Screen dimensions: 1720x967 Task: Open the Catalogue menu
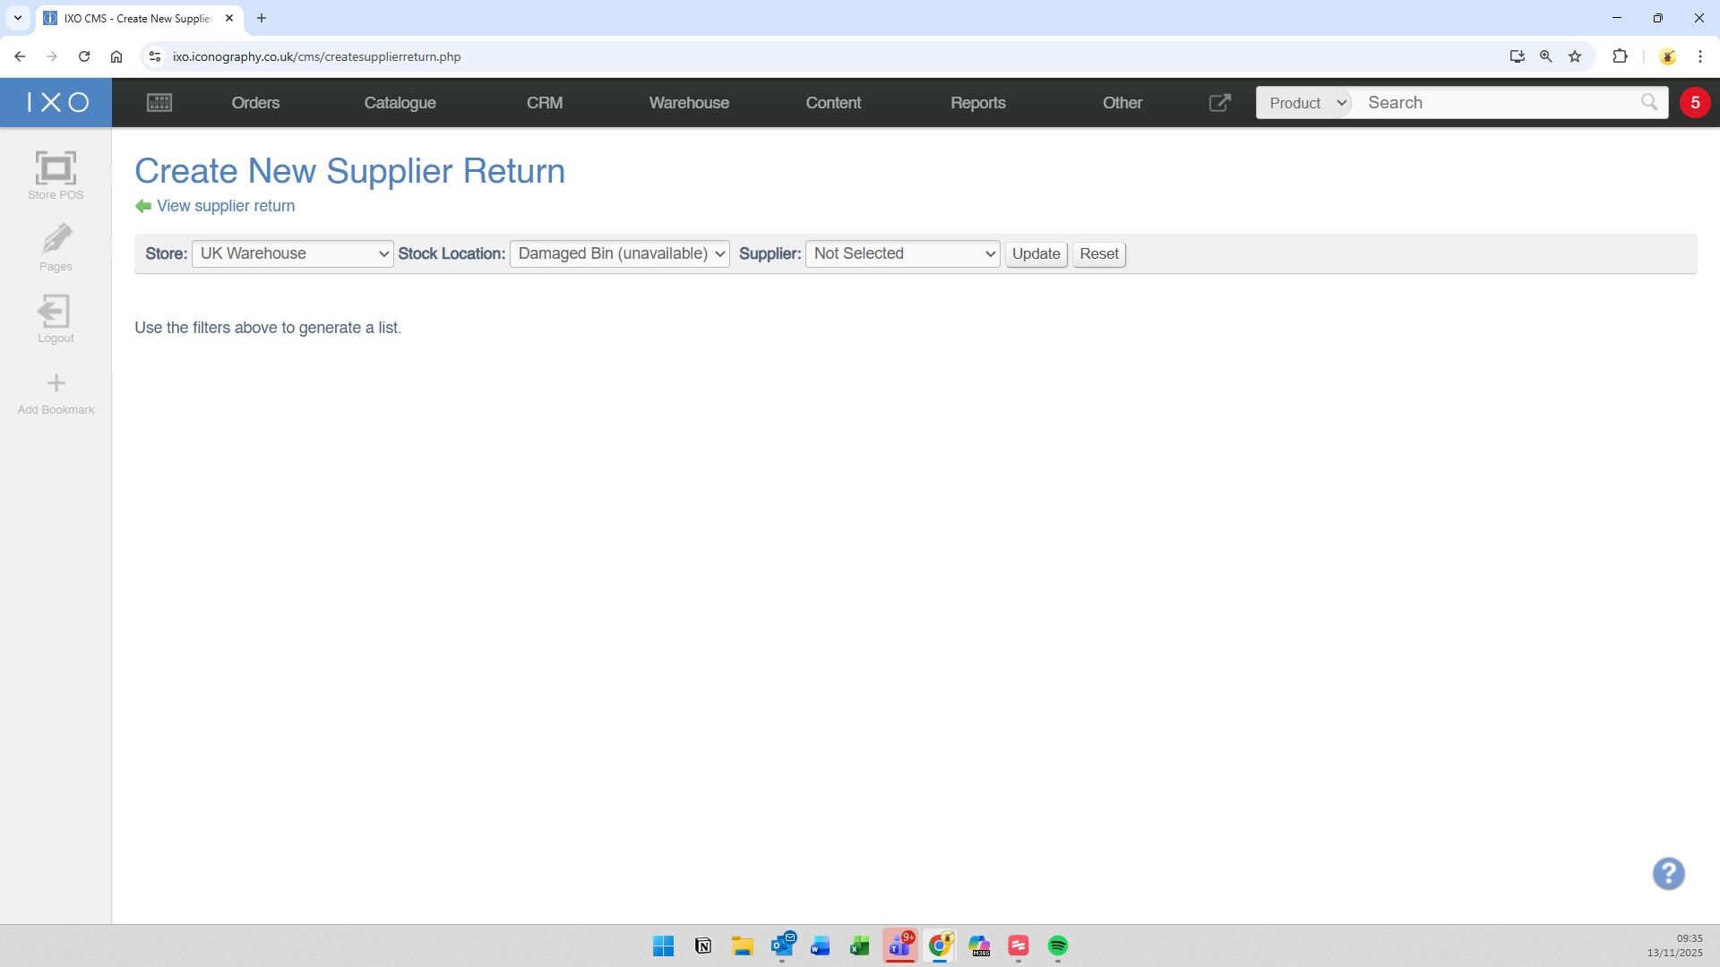pyautogui.click(x=400, y=103)
